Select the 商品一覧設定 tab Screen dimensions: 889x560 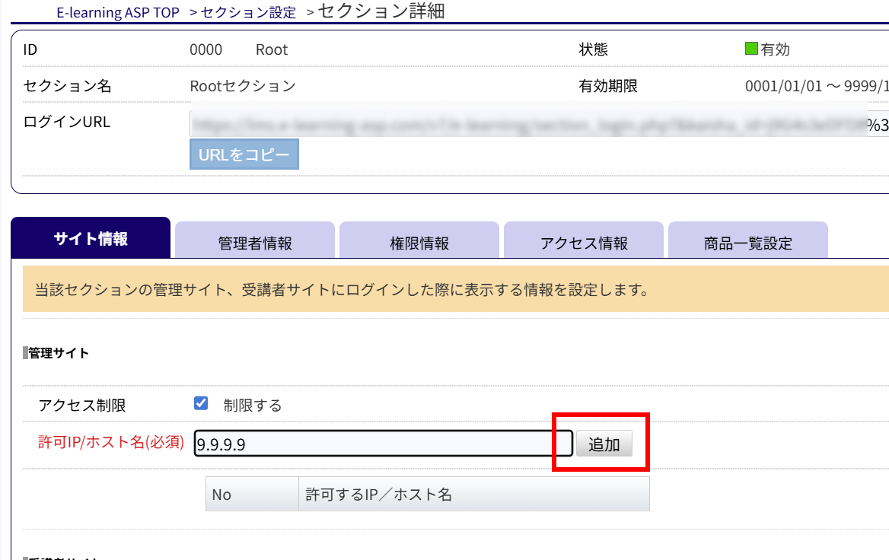[748, 243]
